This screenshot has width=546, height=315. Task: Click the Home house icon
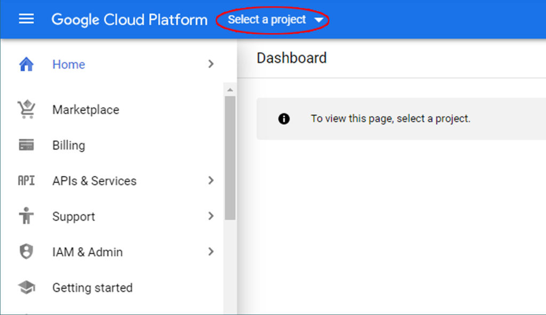point(26,64)
